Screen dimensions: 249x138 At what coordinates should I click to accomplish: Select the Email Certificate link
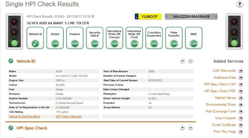(x=224, y=125)
